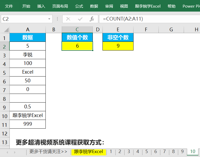Click the Enter checkmark icon in formula bar
Image resolution: width=200 pixels, height=157 pixels.
pyautogui.click(x=80, y=19)
